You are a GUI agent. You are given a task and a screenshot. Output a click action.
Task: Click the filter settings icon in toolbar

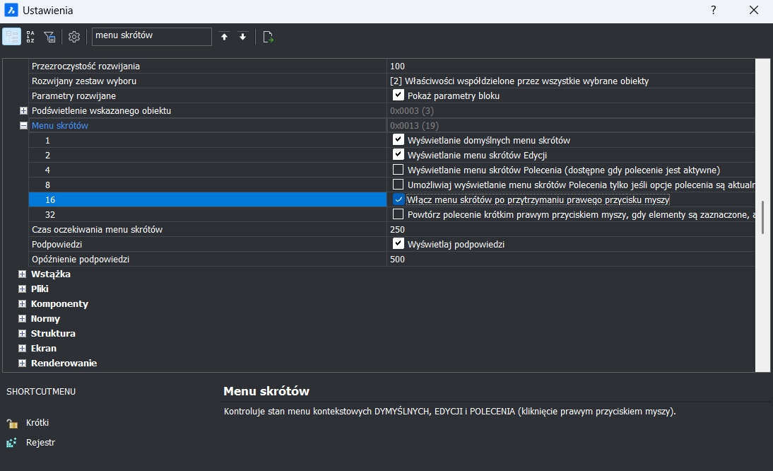point(49,37)
